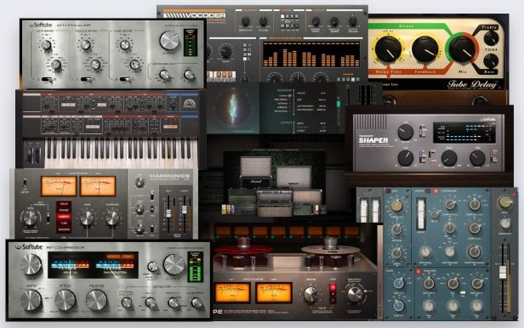Click the large Makeup knob on FET Compressor
The height and width of the screenshot is (328, 524).
click(174, 264)
